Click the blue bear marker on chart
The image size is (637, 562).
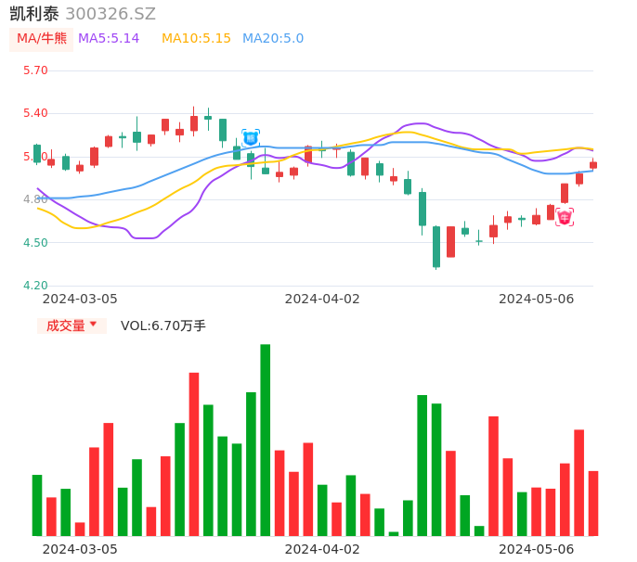pyautogui.click(x=251, y=137)
